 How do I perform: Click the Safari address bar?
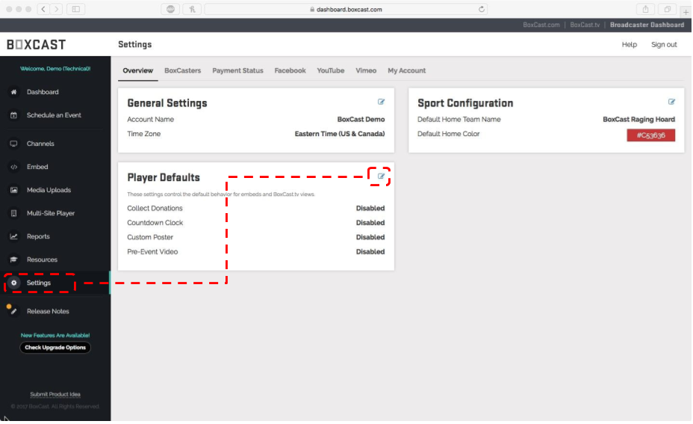[345, 9]
